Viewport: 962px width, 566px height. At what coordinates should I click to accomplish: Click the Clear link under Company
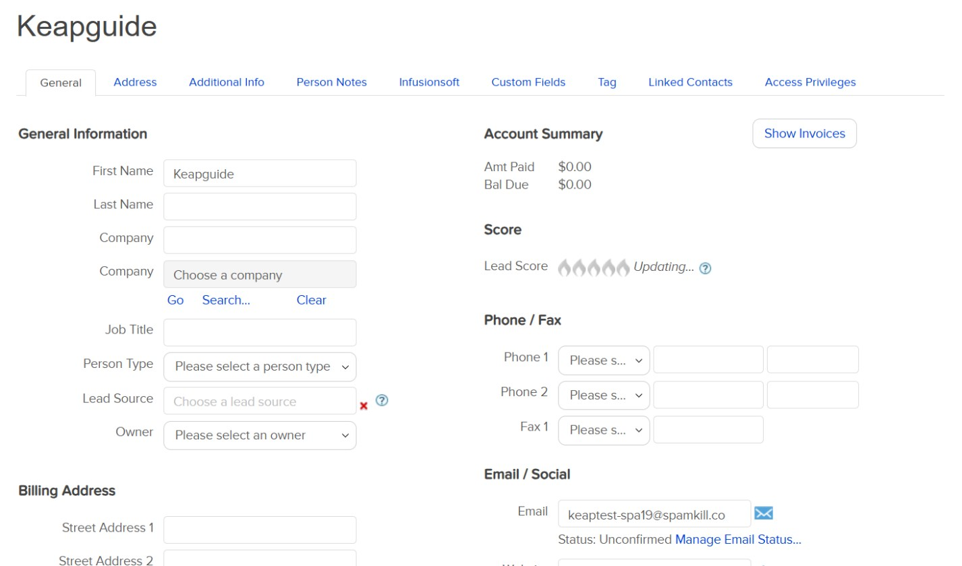point(311,301)
